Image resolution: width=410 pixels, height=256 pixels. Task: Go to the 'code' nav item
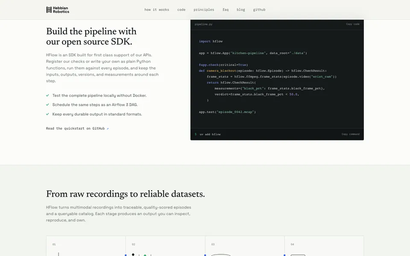pyautogui.click(x=181, y=10)
